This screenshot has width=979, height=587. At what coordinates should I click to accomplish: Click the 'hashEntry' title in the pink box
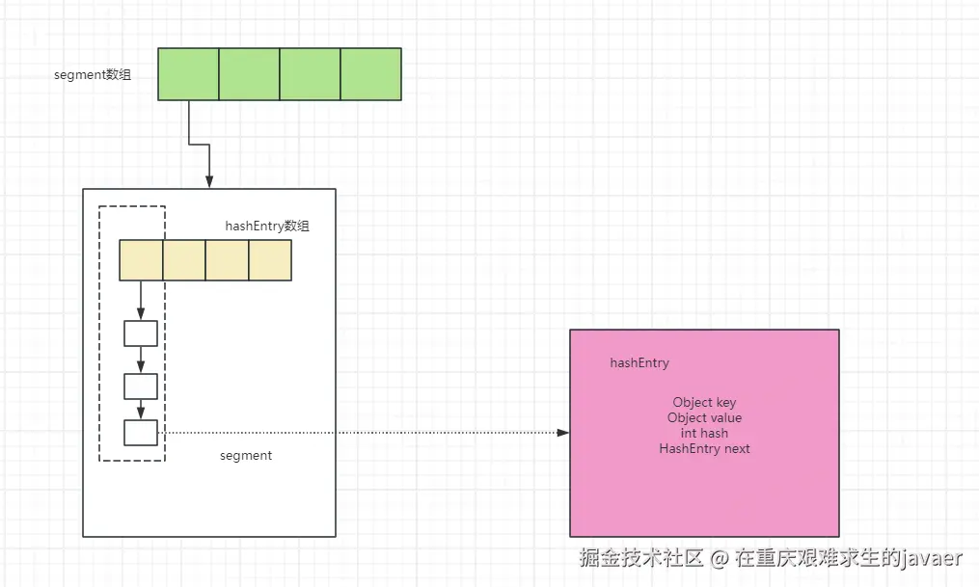[639, 363]
